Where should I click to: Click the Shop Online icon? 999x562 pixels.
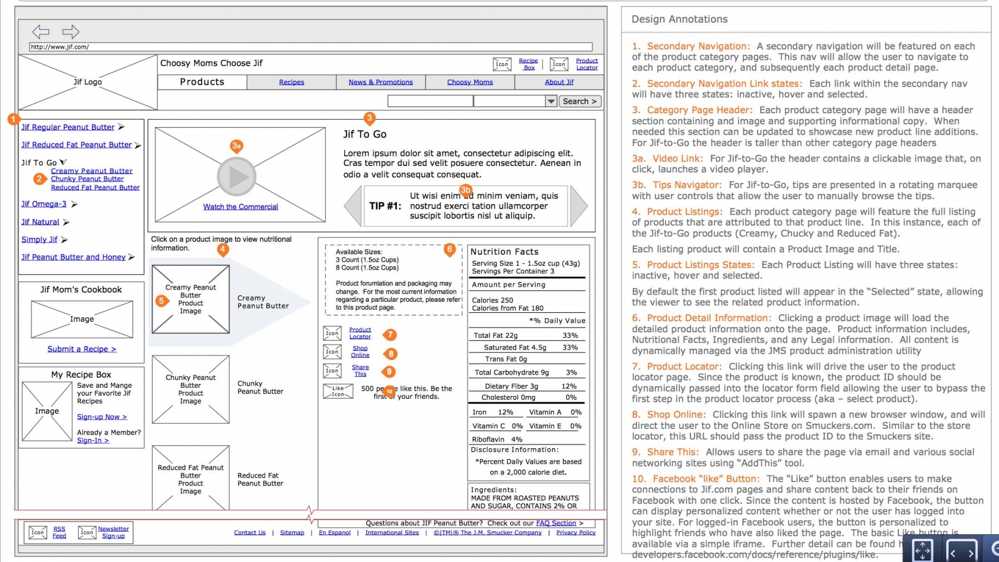coord(332,352)
